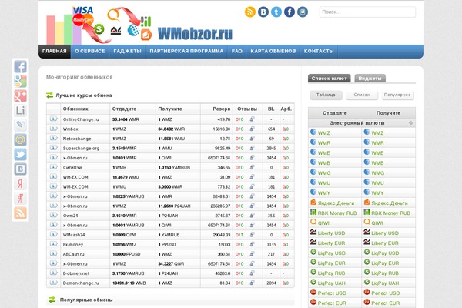
Task: Open О СЕРВИСЕ menu item
Action: click(x=90, y=52)
